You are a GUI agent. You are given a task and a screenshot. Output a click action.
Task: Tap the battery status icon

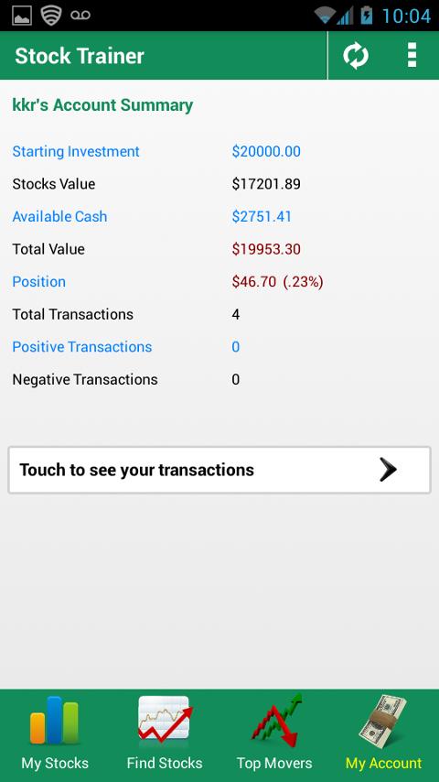(366, 16)
